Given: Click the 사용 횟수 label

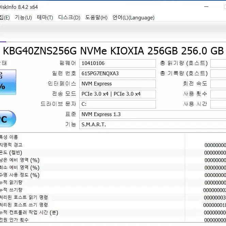Looking at the screenshot, I should pyautogui.click(x=195, y=94).
